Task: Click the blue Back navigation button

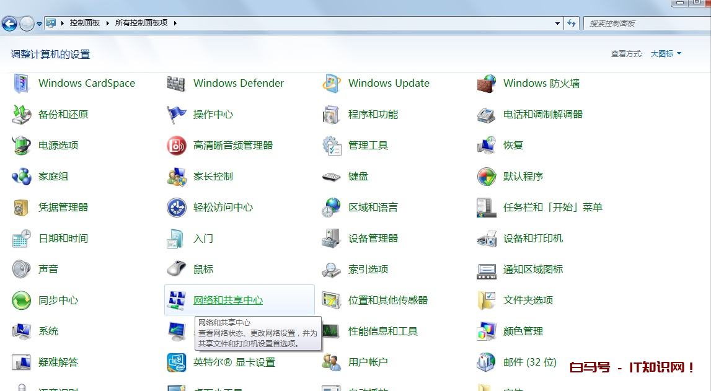Action: tap(9, 24)
